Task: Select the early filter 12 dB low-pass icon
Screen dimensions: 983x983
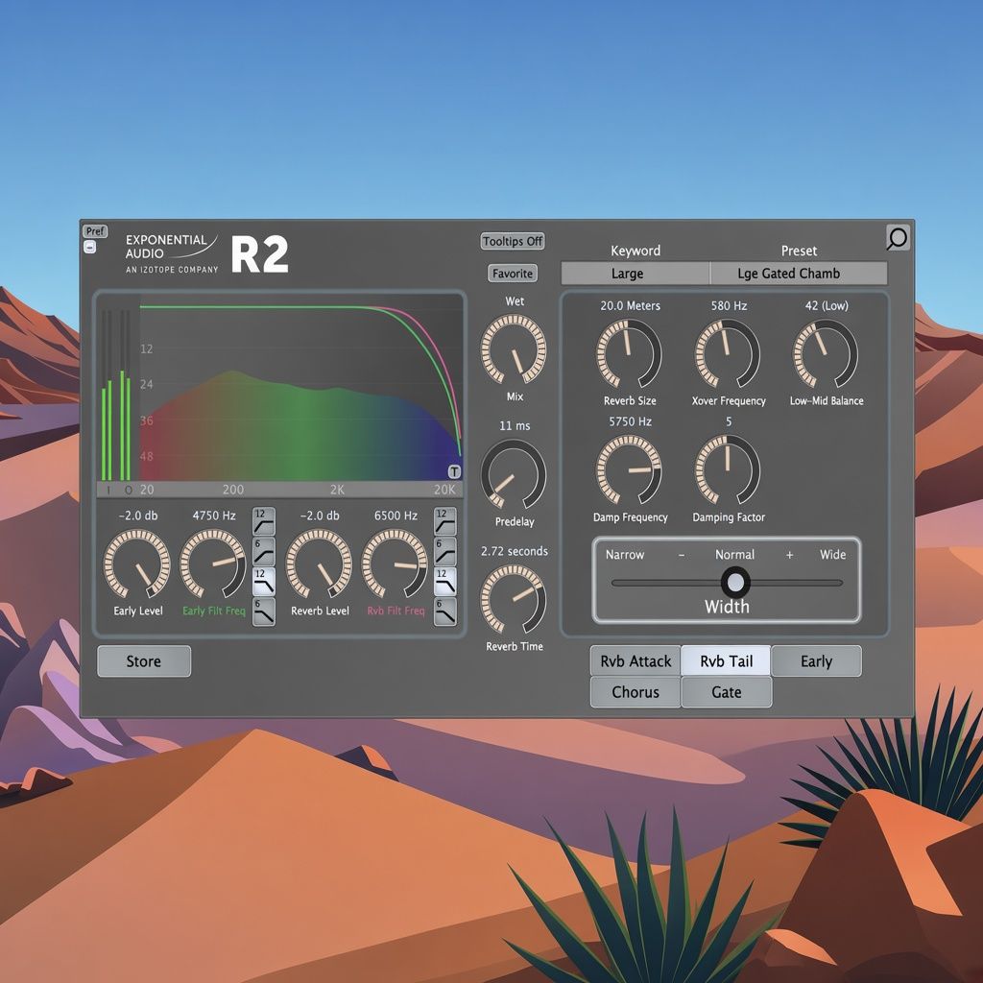Action: 263,582
